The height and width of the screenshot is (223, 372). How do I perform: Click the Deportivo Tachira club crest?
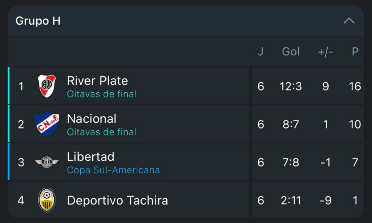click(47, 200)
